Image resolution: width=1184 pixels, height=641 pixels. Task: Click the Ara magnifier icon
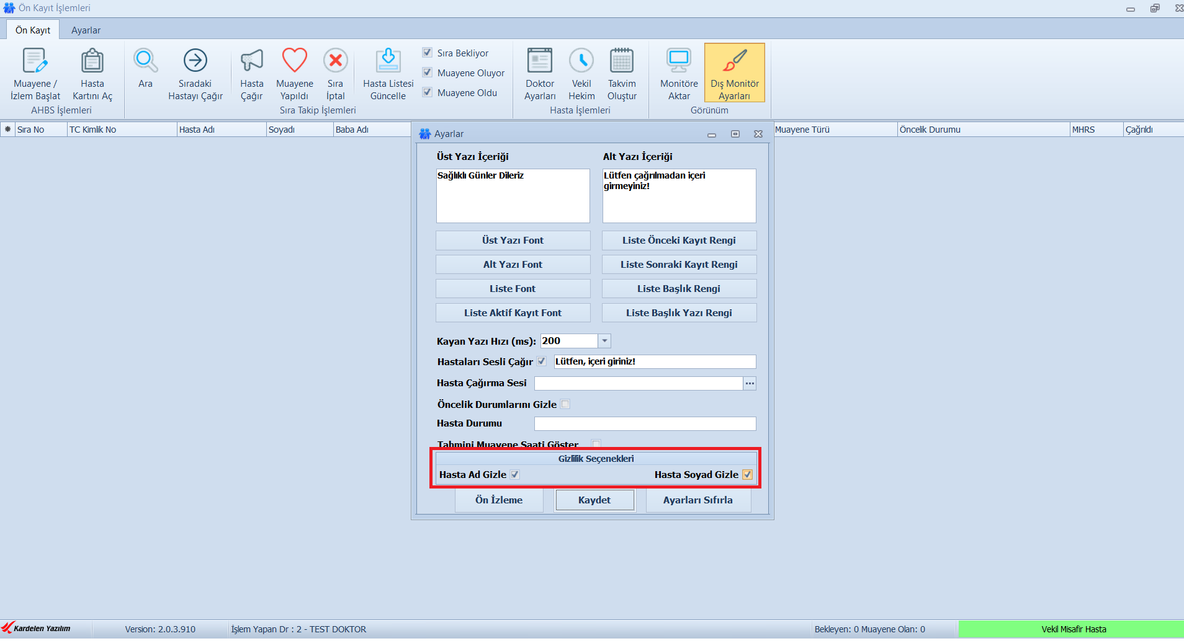click(x=145, y=61)
